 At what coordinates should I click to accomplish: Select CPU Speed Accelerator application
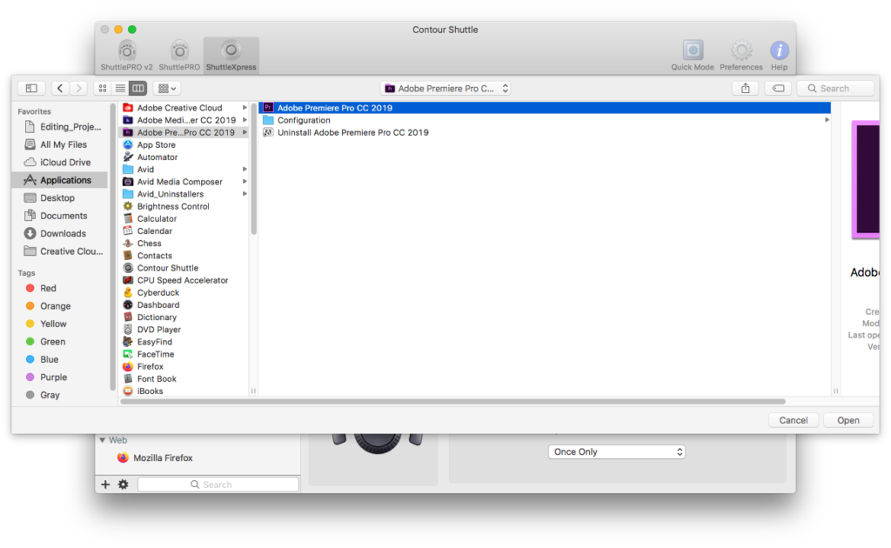(x=184, y=280)
